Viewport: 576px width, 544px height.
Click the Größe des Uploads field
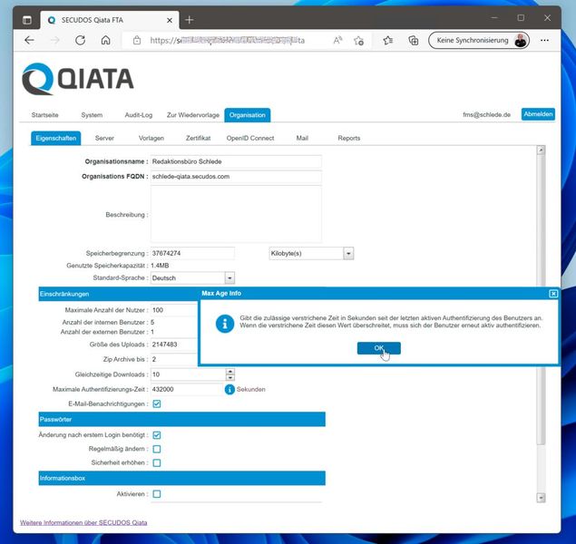pyautogui.click(x=174, y=345)
